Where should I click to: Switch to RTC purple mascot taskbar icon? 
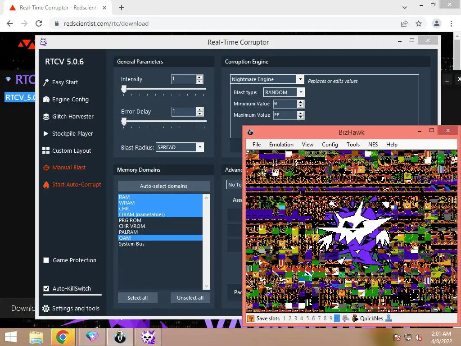(148, 337)
